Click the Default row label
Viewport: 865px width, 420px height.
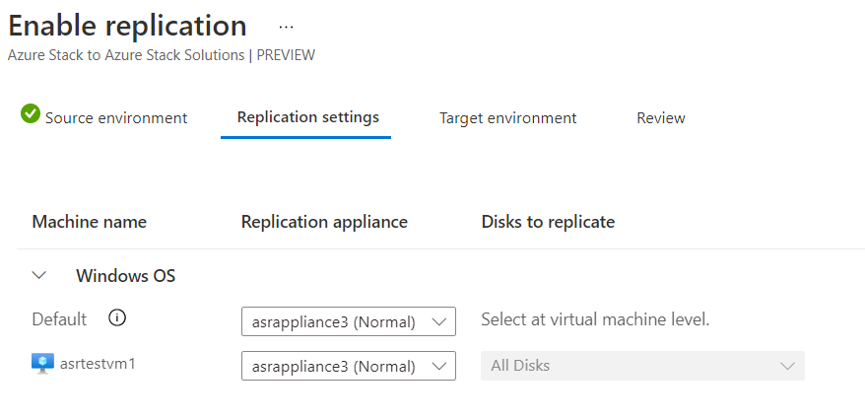(59, 319)
